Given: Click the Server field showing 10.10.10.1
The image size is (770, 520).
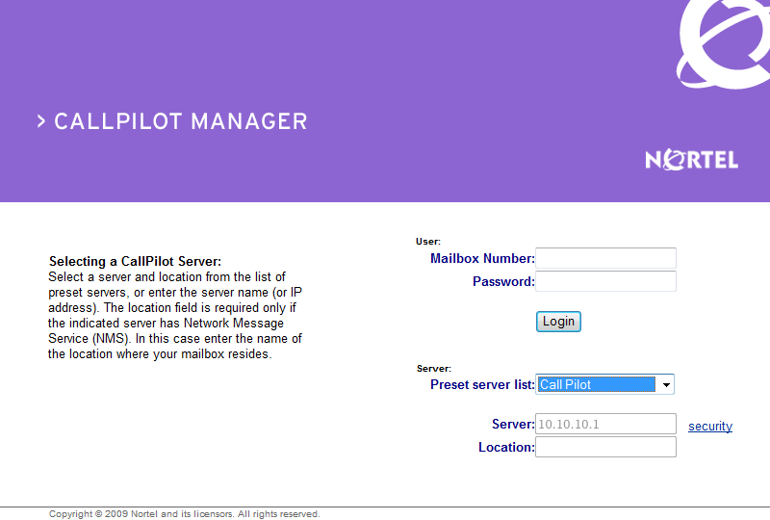Looking at the screenshot, I should 605,424.
